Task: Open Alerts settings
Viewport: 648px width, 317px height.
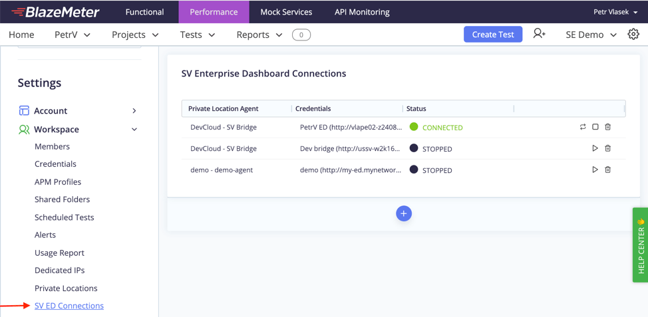Action: tap(45, 235)
